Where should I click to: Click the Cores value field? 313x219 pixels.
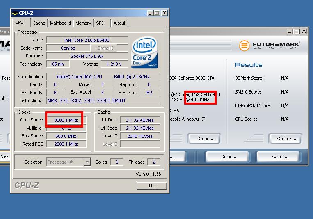click(x=117, y=162)
